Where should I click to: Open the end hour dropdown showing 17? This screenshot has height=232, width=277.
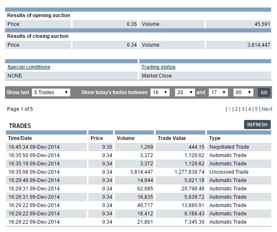pos(218,92)
